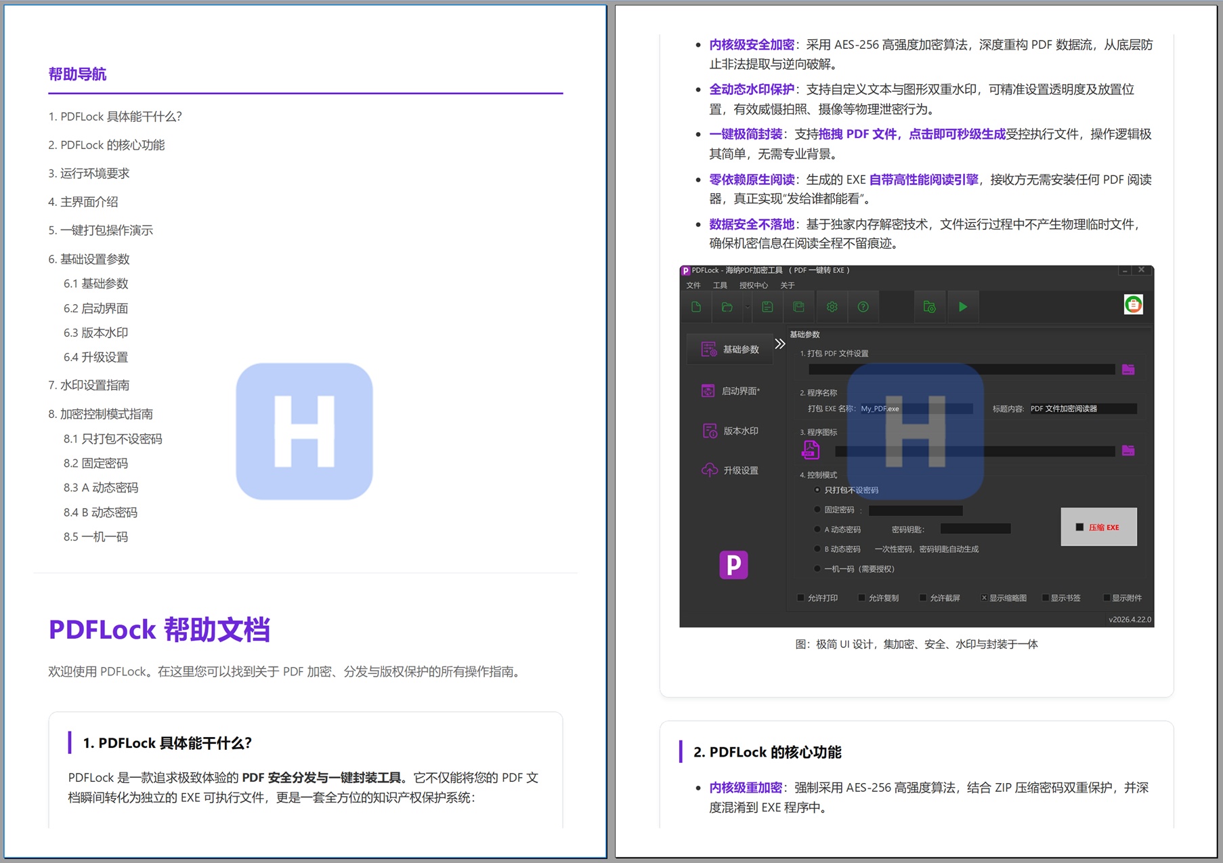Click the browse folder icon for PDF file setting
1223x863 pixels.
[x=1128, y=369]
